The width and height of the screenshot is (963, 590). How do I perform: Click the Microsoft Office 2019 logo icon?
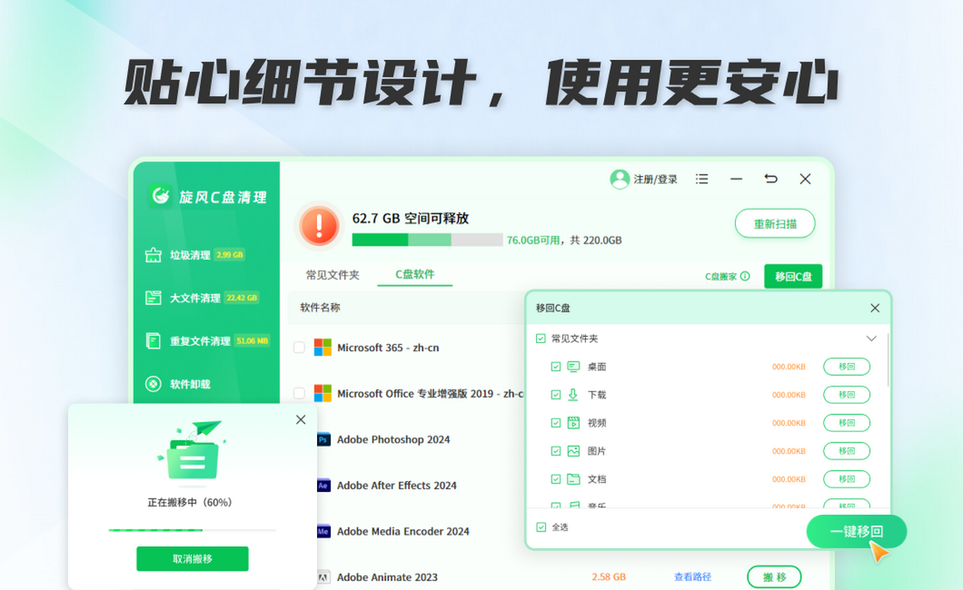323,394
